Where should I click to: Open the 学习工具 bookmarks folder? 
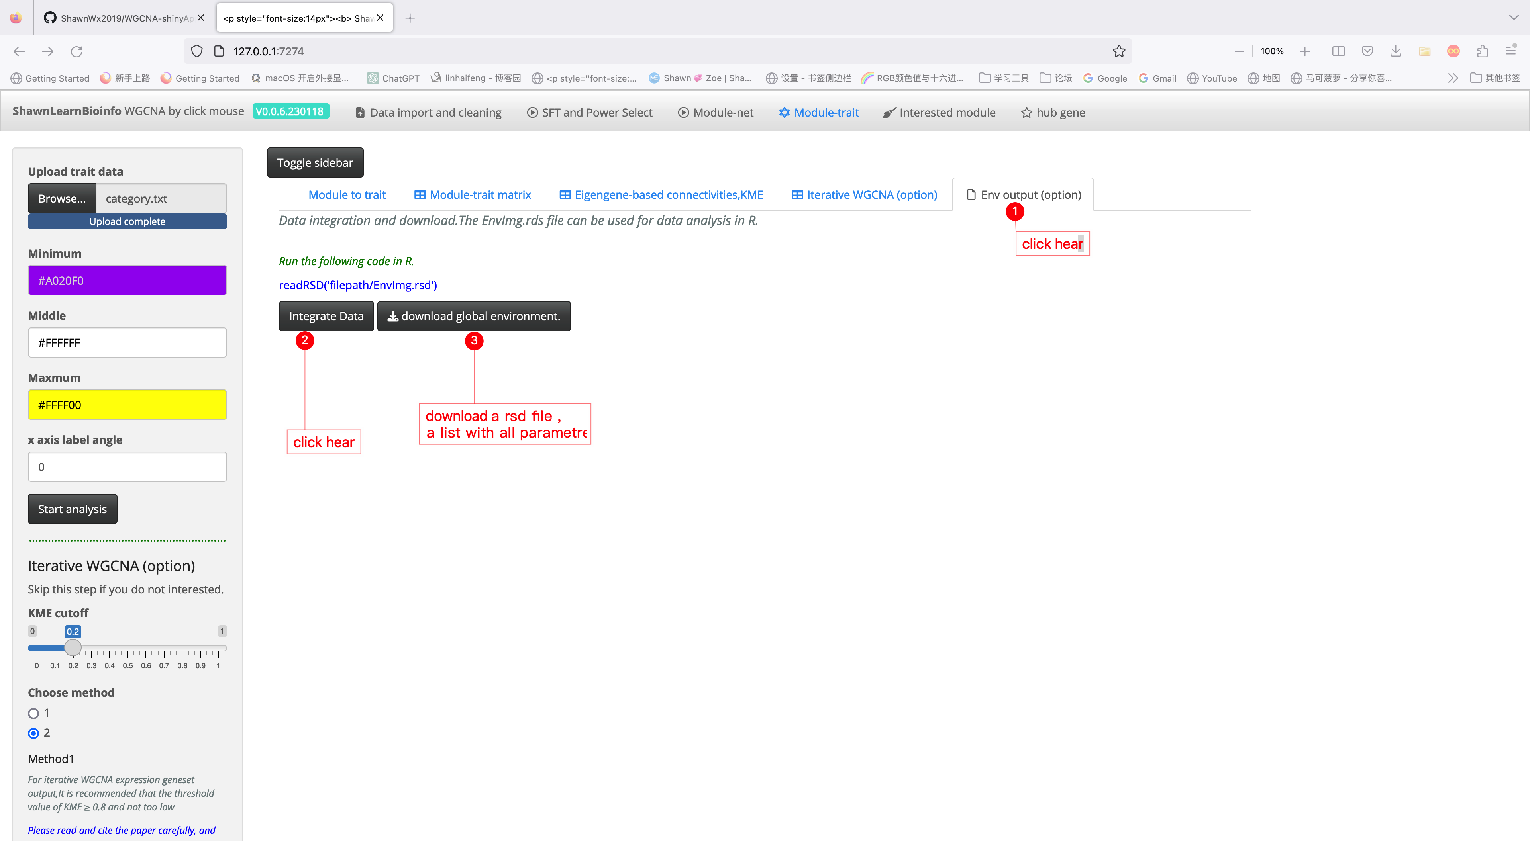pyautogui.click(x=1004, y=78)
